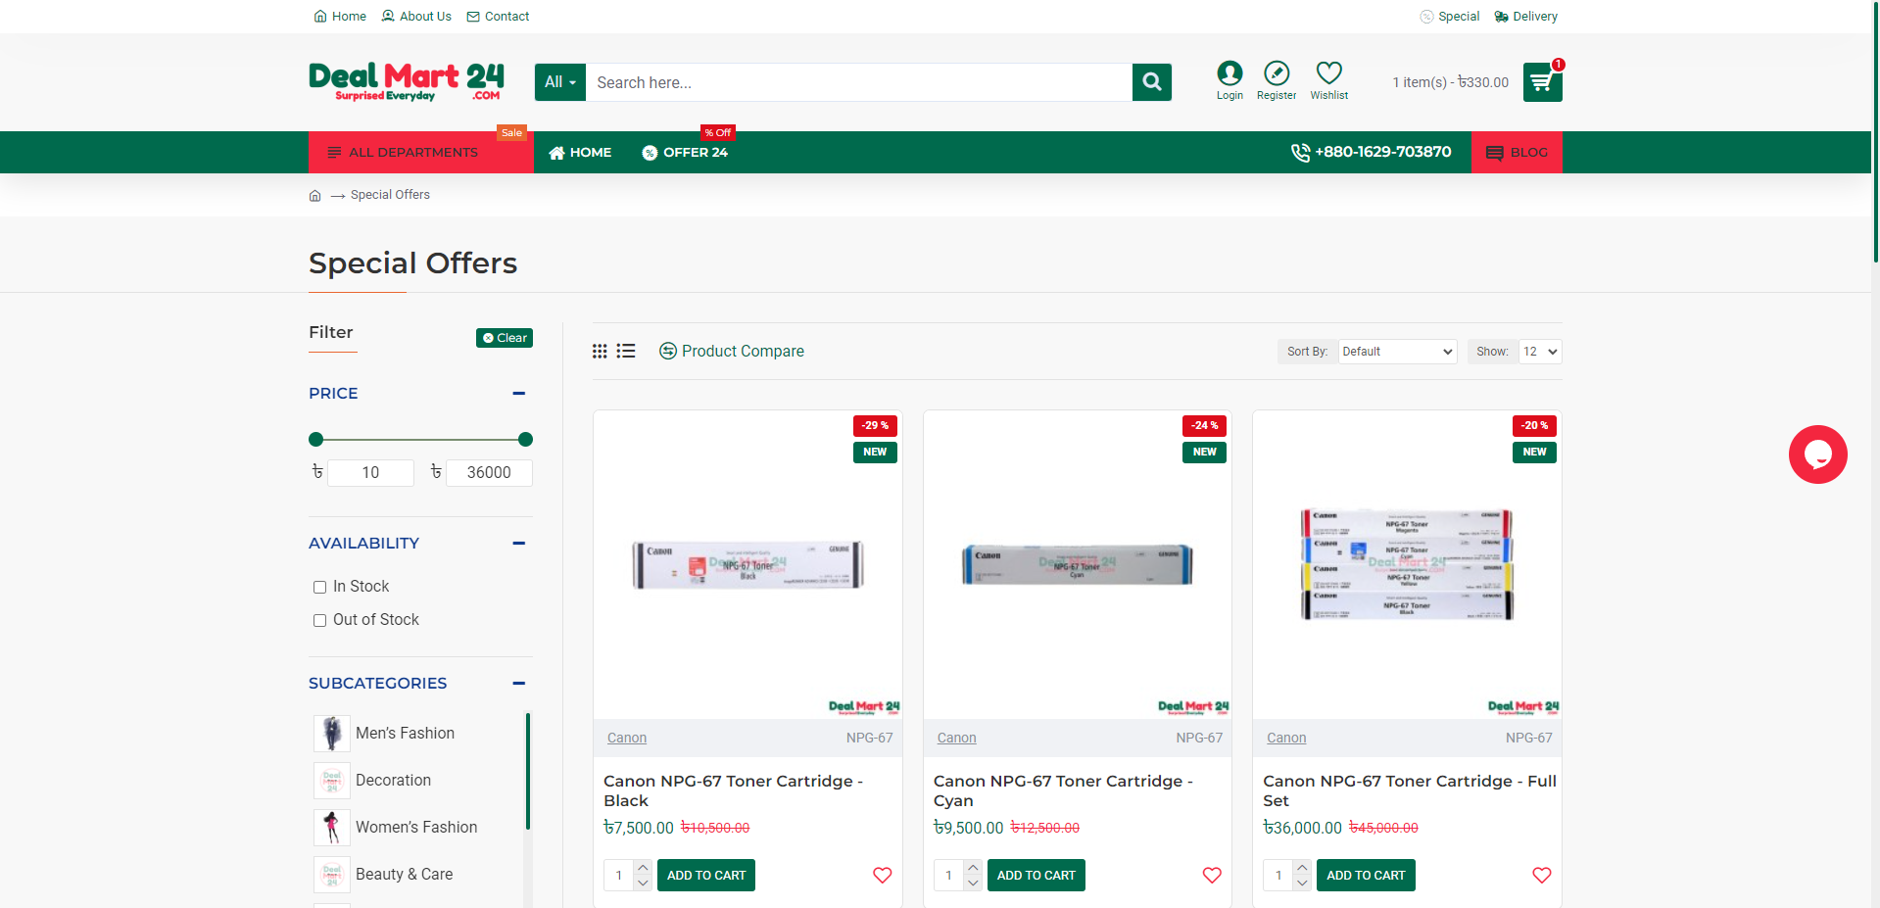Click the minimum price slider handle
Viewport: 1880px width, 908px height.
click(x=315, y=439)
